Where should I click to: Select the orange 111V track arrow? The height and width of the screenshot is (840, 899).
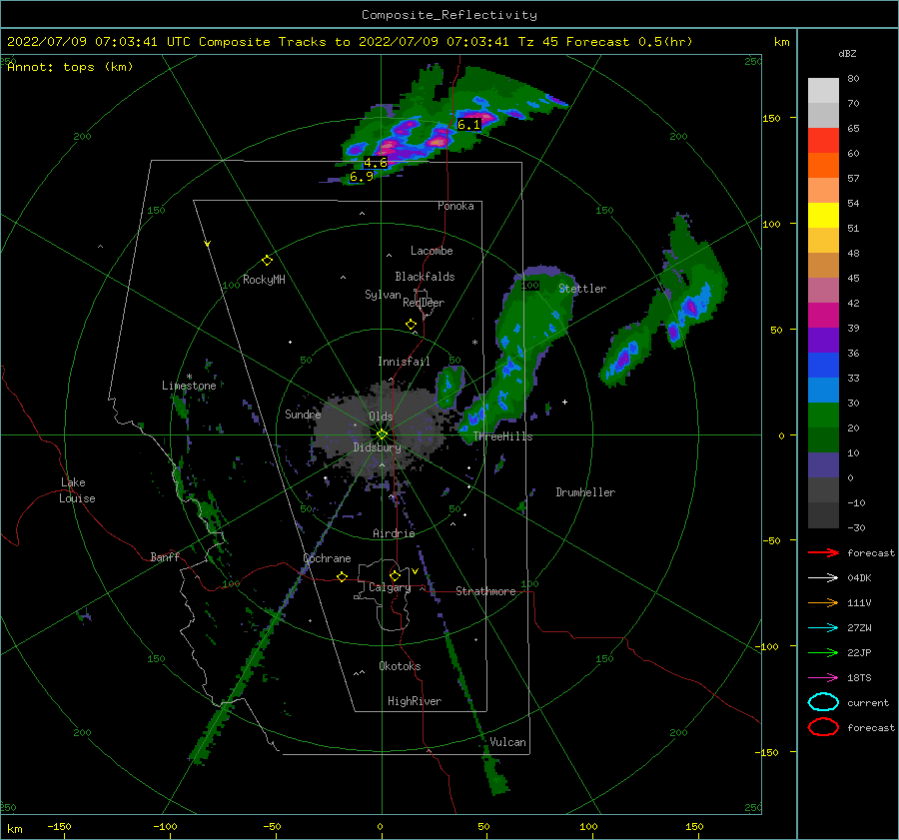point(823,602)
